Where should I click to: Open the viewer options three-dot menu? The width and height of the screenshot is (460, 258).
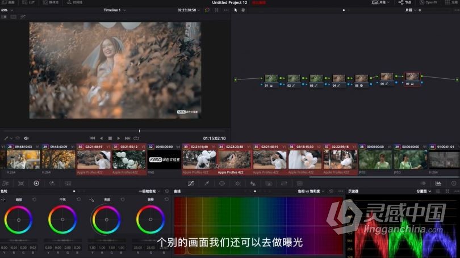point(226,10)
